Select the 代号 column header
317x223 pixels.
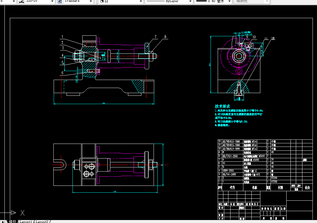point(232,188)
